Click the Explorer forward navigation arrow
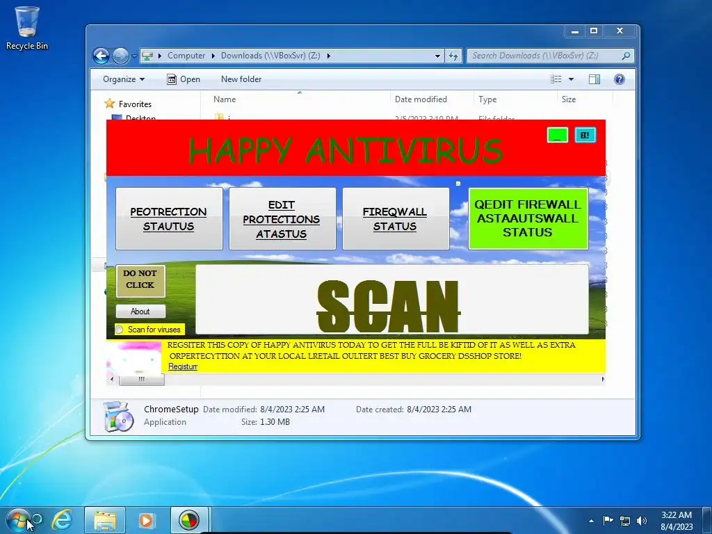The image size is (712, 534). coord(120,56)
